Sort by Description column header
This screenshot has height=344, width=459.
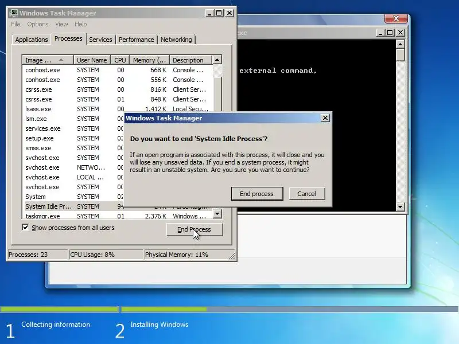(x=190, y=60)
